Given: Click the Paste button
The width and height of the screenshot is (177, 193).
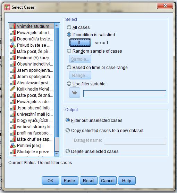Looking at the screenshot, I should (x=69, y=180).
